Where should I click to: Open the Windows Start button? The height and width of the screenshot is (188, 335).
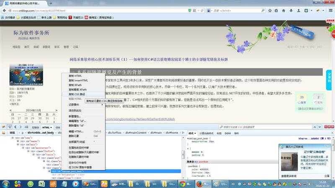pos(5,184)
